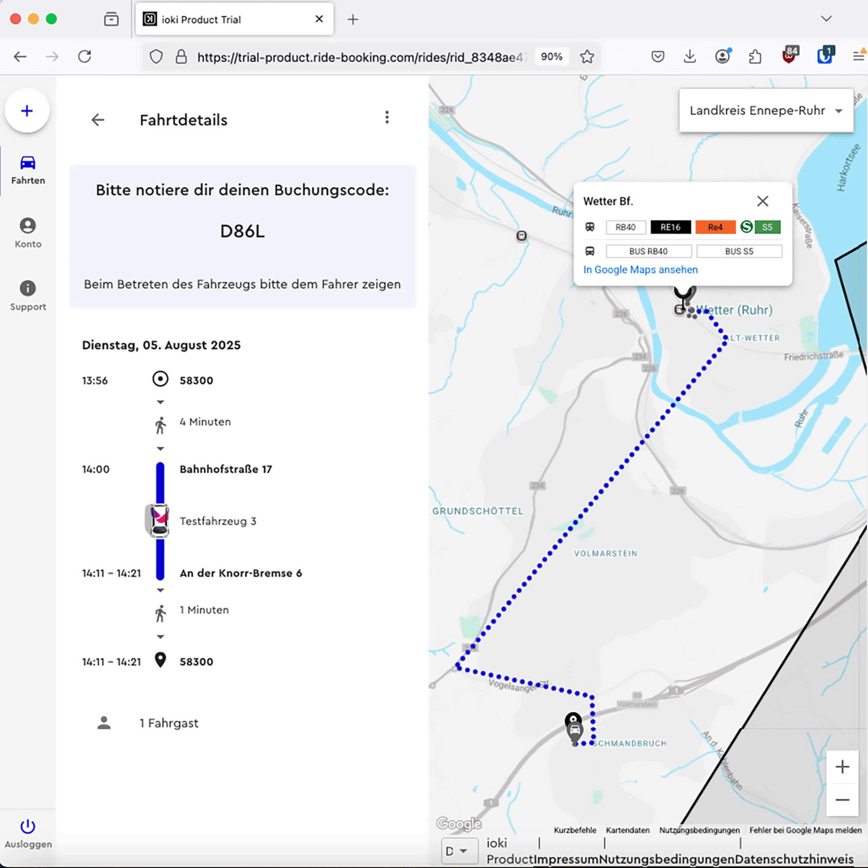Click Fehler bei Google Maps melden
Image resolution: width=868 pixels, height=868 pixels.
pyautogui.click(x=806, y=830)
